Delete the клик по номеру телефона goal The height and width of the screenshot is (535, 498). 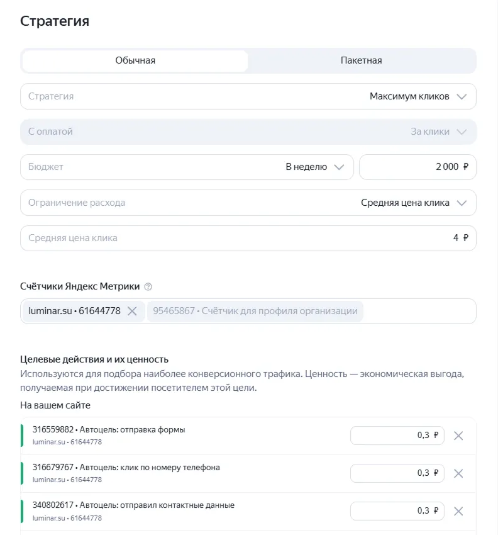458,473
